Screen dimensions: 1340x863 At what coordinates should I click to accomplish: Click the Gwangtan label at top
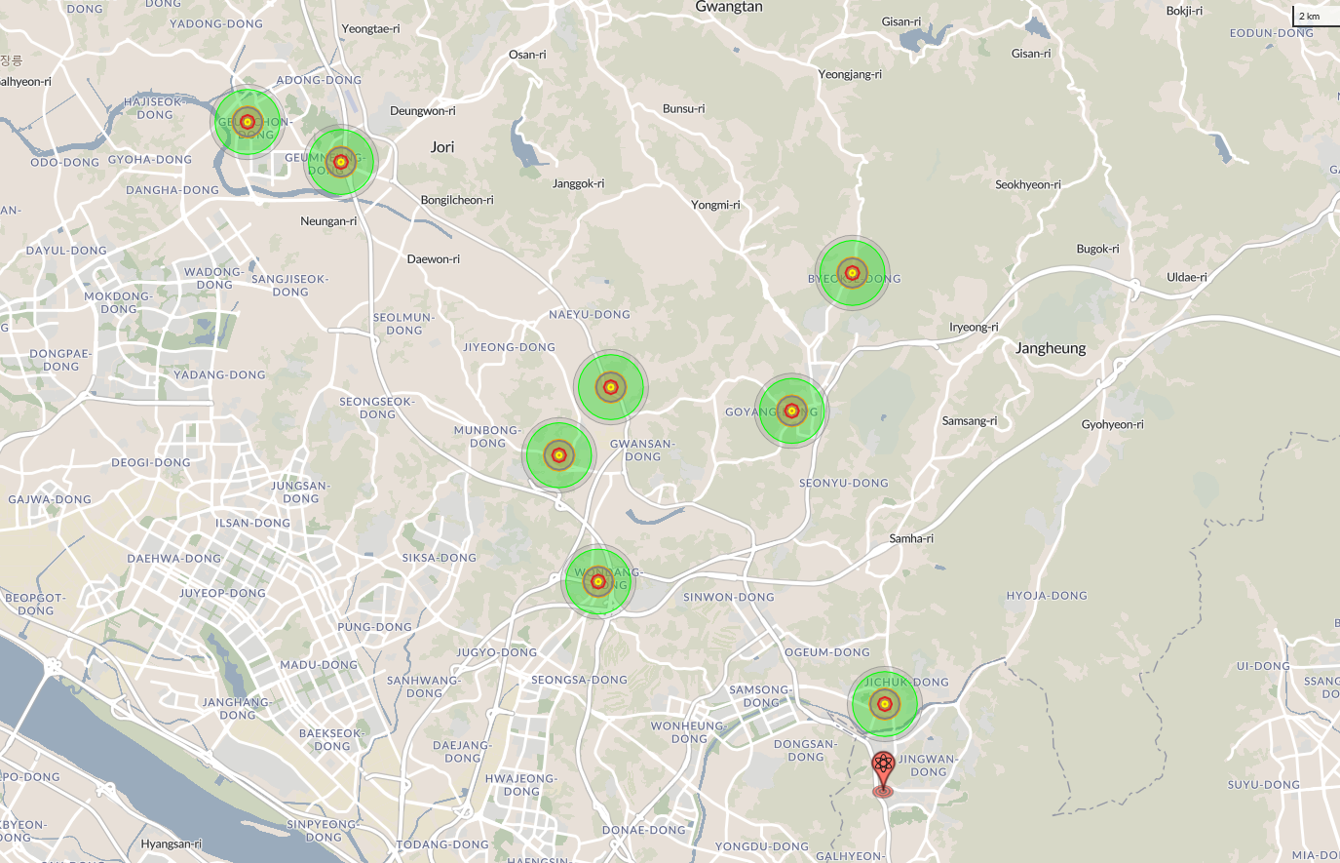[728, 8]
